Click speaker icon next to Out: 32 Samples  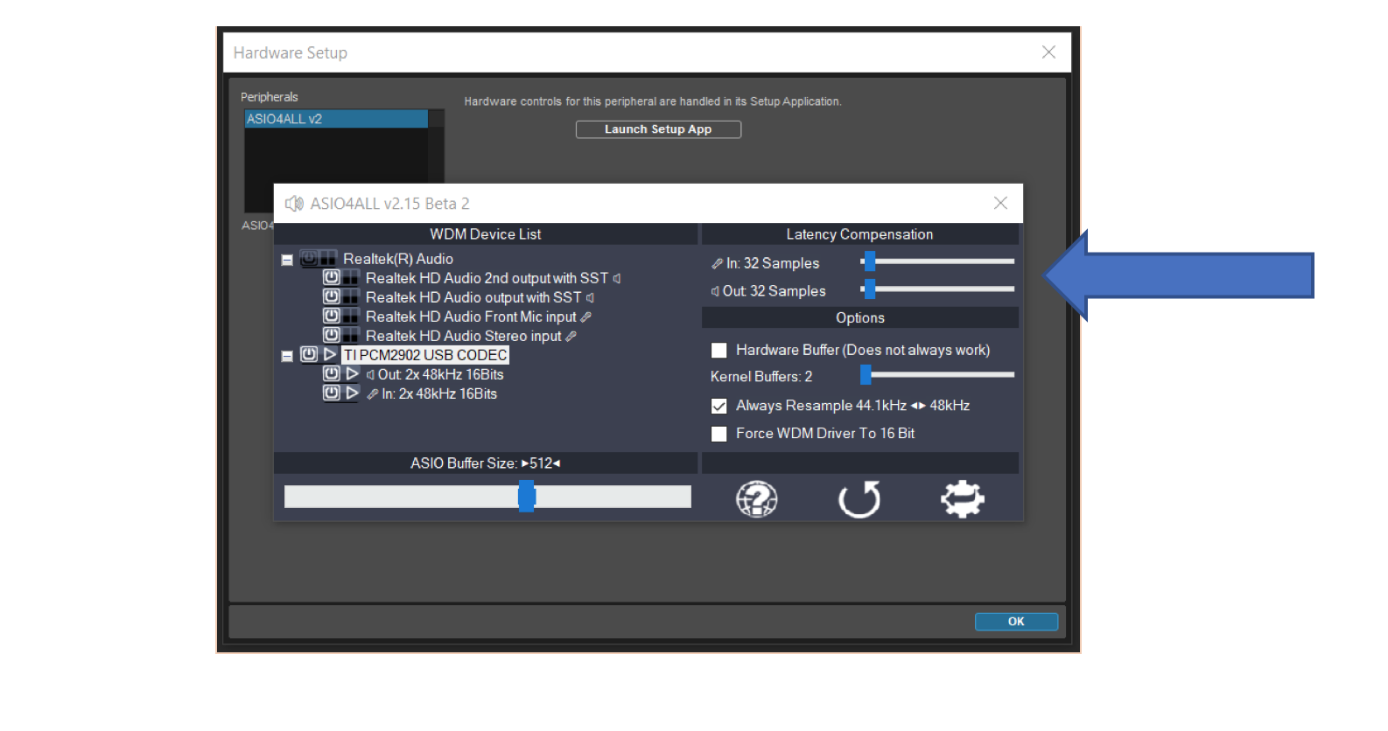click(x=715, y=291)
